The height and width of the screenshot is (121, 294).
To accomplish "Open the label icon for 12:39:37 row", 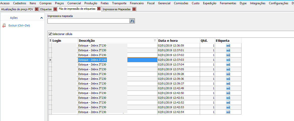I will coord(228,83).
